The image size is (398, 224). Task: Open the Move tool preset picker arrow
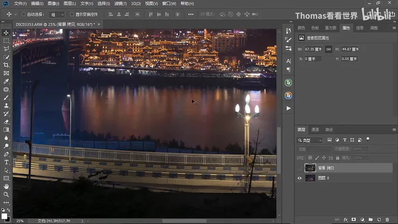pyautogui.click(x=16, y=14)
